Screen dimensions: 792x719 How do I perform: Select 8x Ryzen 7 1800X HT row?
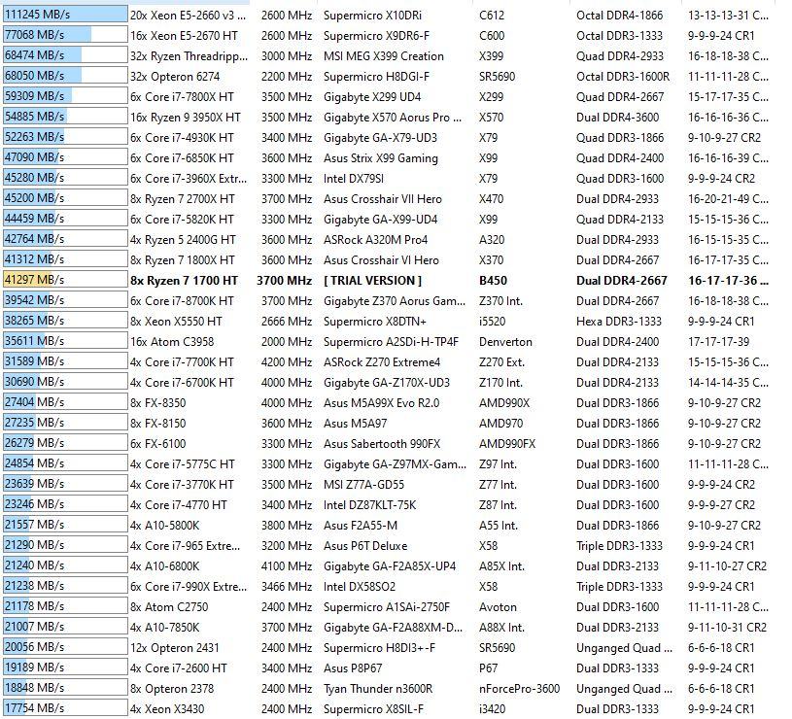(x=386, y=260)
